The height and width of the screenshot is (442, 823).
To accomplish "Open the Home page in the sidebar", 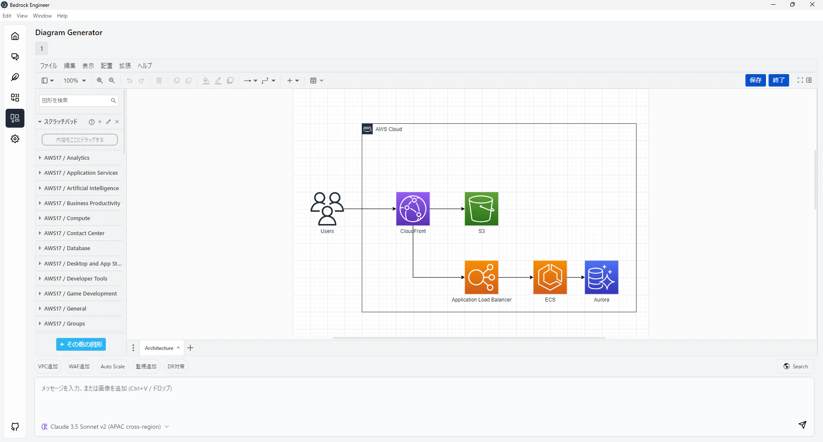I will pos(15,36).
